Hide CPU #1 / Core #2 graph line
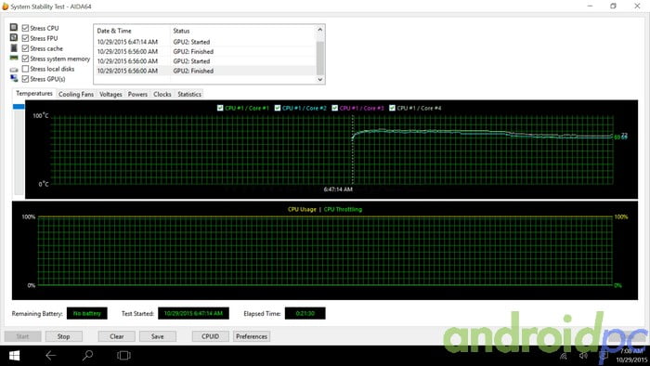 [x=278, y=108]
